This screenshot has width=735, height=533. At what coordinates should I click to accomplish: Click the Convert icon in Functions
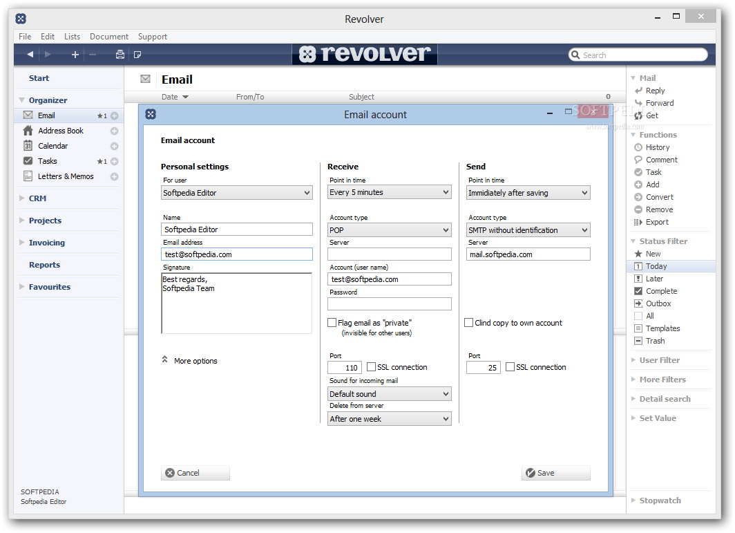point(638,197)
